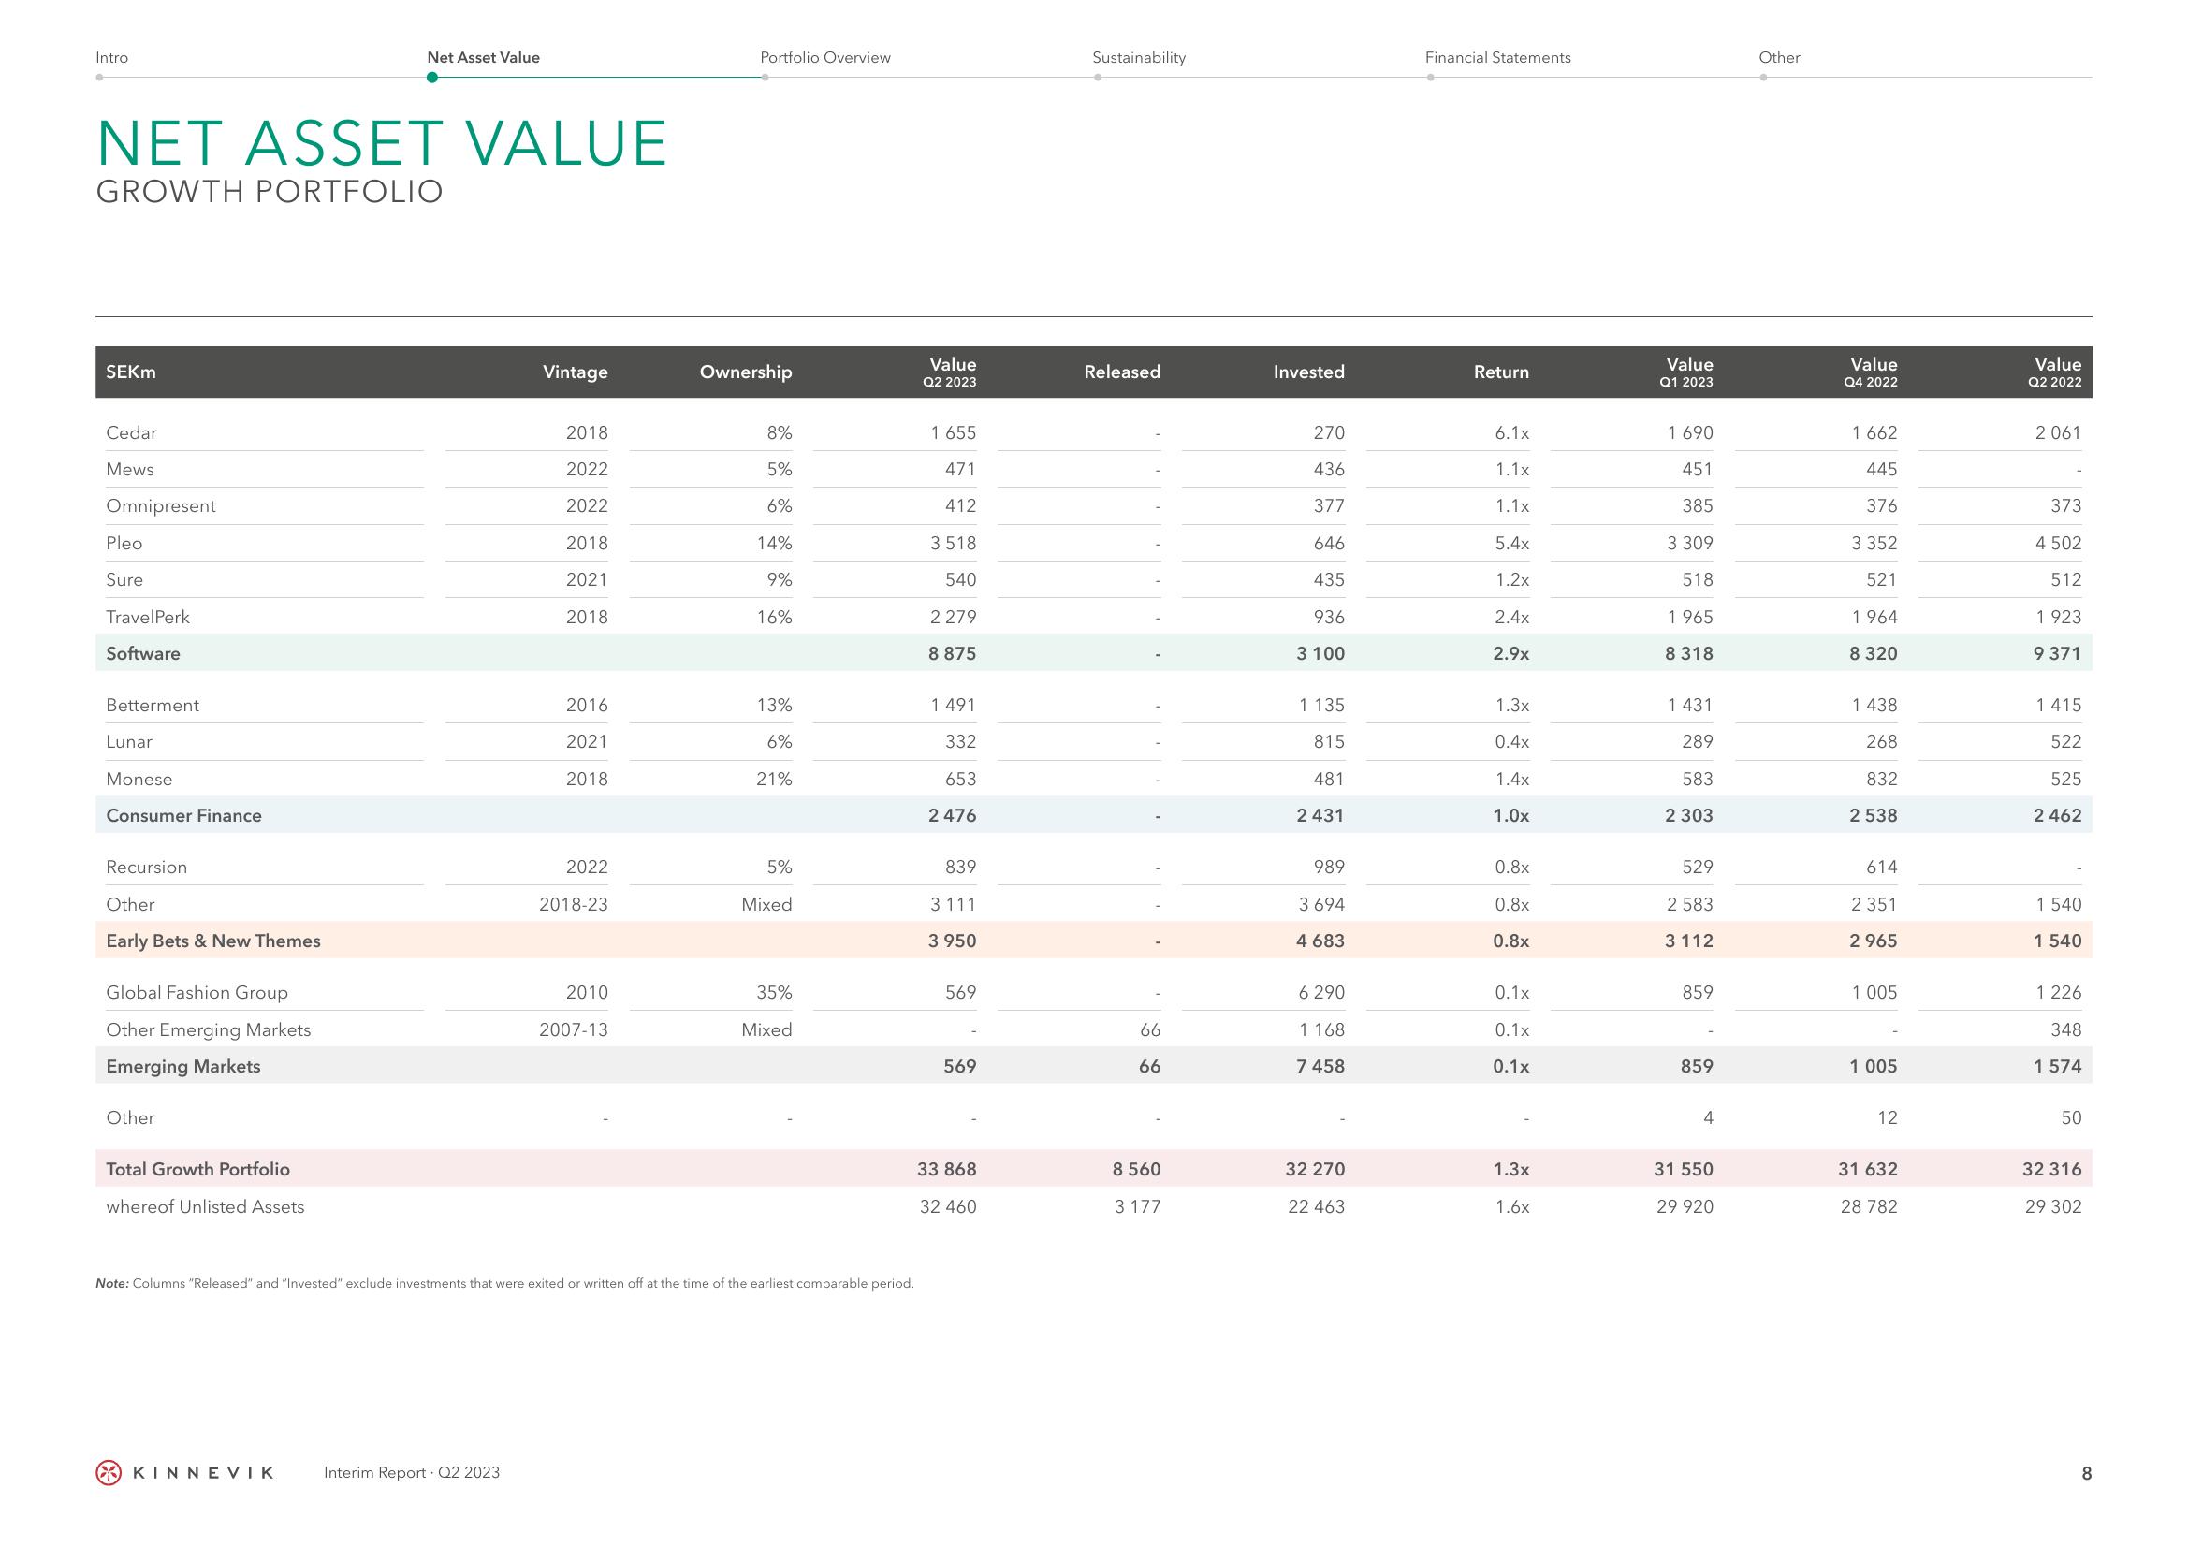Viewport: 2188px width, 1547px height.
Task: Click the Recursion row label
Action: pyautogui.click(x=147, y=868)
